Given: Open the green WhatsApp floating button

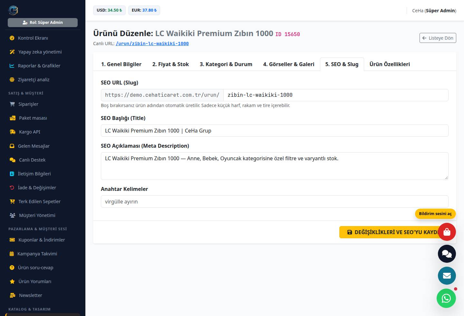Looking at the screenshot, I should pos(446,298).
